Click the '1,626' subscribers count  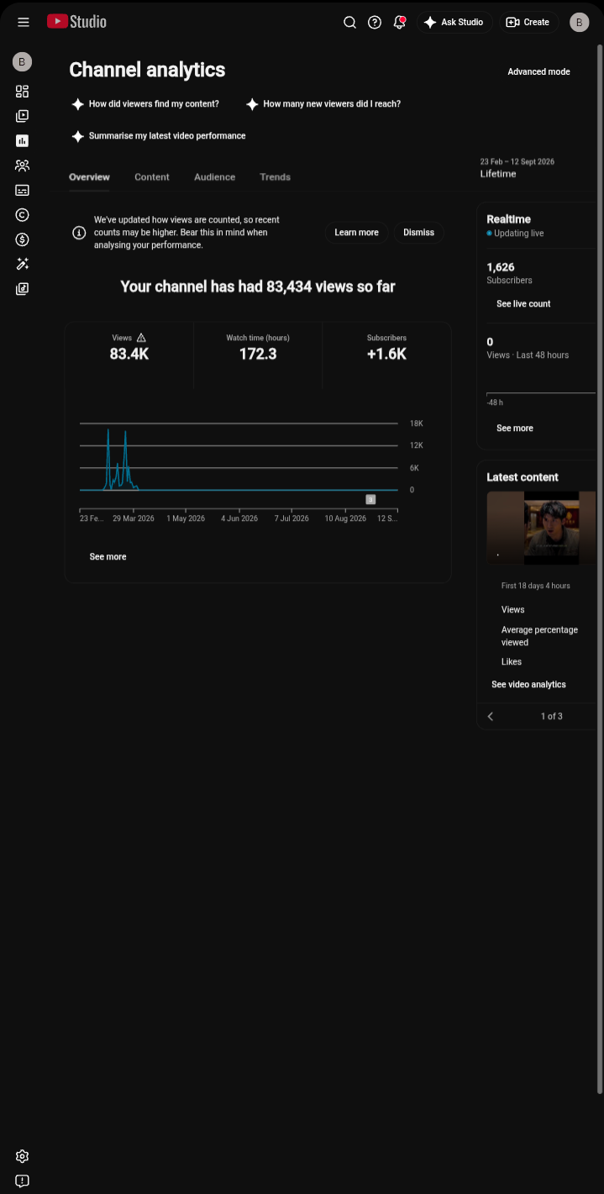point(501,267)
